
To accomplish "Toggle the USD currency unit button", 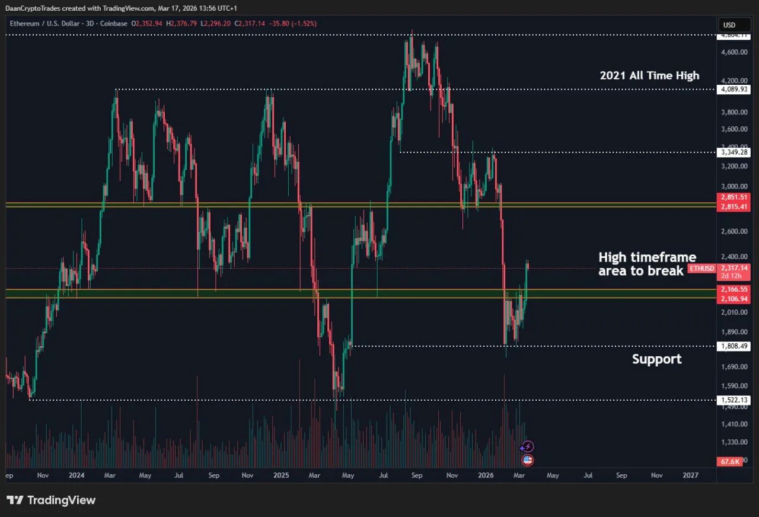I will [734, 24].
